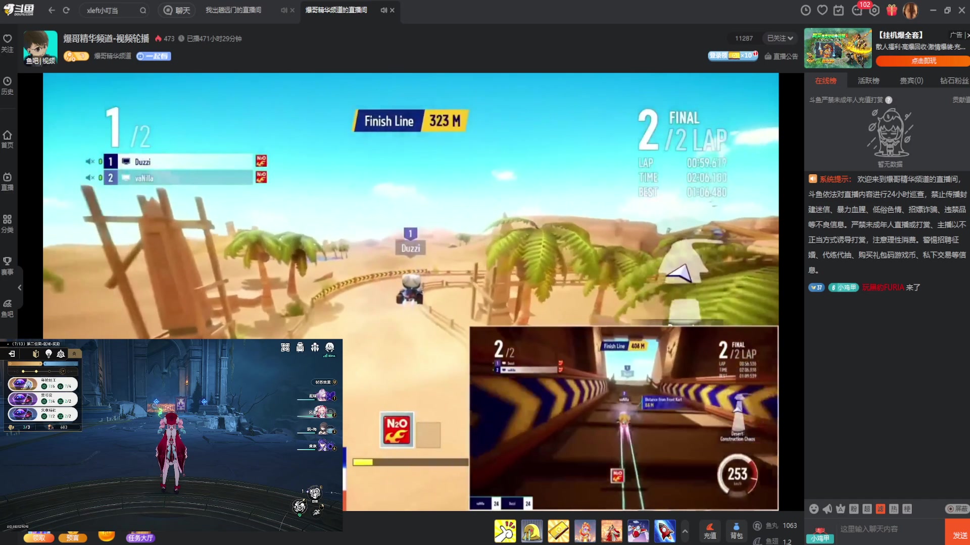Click help question mark beside 斗鱼严禁未成年人充值打赏
Image resolution: width=970 pixels, height=545 pixels.
[889, 100]
